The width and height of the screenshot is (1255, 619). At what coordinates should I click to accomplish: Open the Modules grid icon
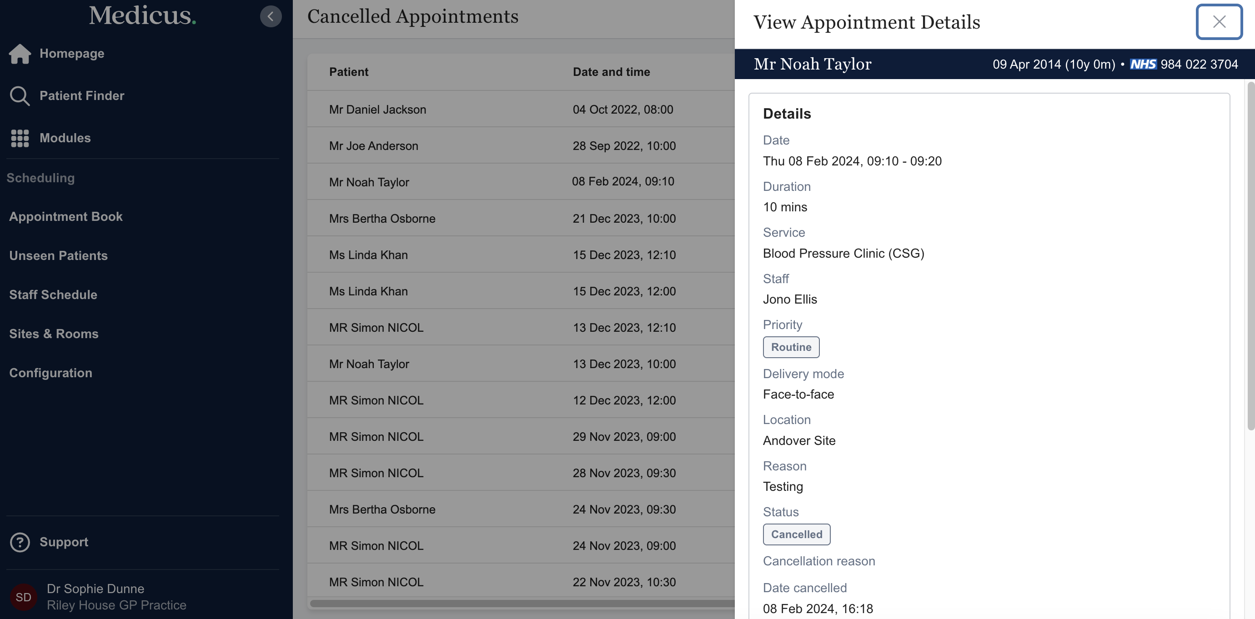(20, 138)
